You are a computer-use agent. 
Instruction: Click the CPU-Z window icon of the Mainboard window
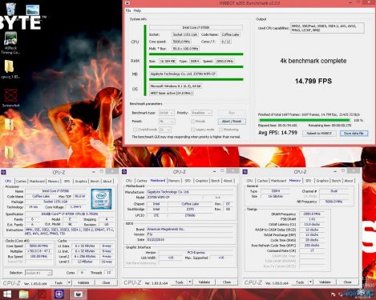click(124, 172)
